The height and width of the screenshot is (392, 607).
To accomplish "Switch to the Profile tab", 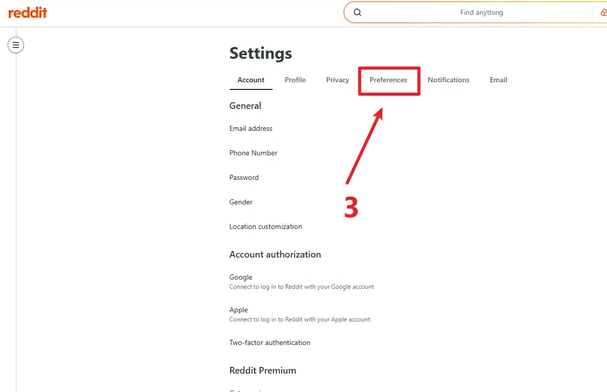I will [x=295, y=80].
